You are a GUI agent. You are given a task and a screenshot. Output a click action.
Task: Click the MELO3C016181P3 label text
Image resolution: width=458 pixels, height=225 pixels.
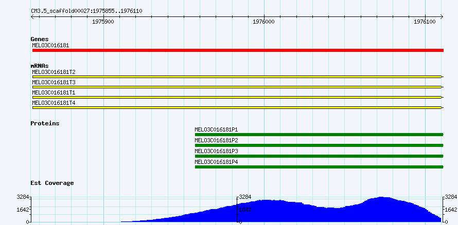point(217,151)
